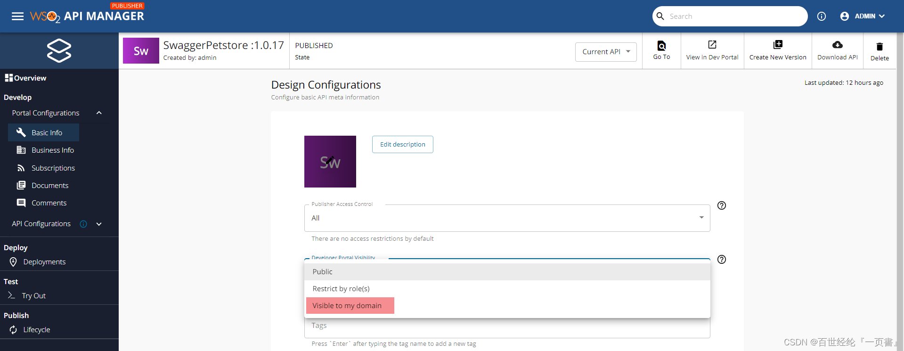Click the admin user avatar icon
The image size is (904, 351).
click(x=845, y=16)
